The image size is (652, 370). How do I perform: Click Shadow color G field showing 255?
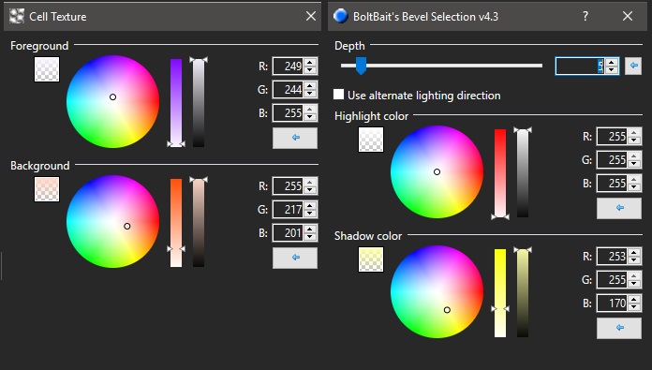click(613, 279)
